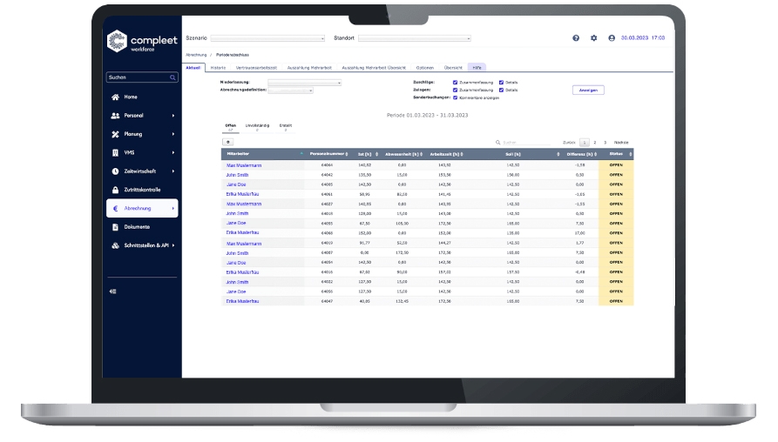The width and height of the screenshot is (778, 442).
Task: Expand the Schnittstellen & API submenu arrow
Action: 173,245
